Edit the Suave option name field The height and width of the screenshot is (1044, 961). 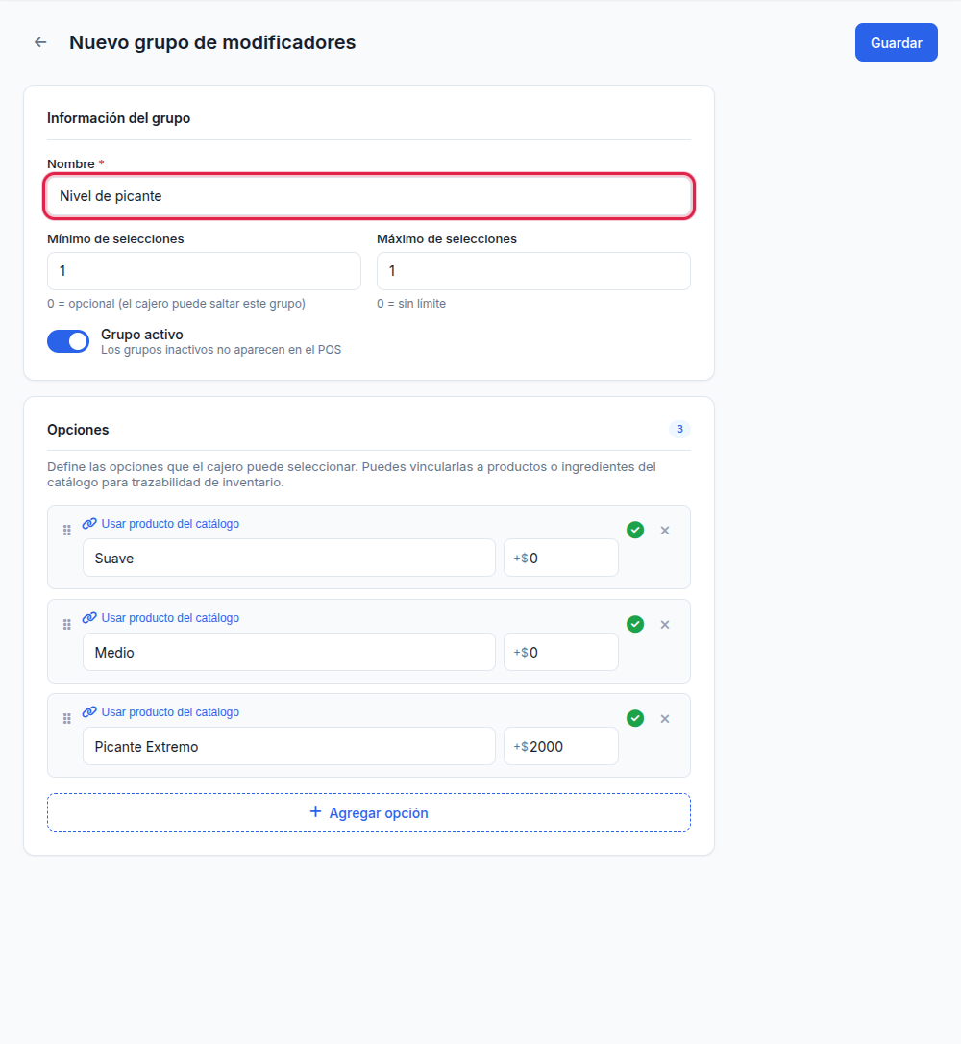[289, 558]
